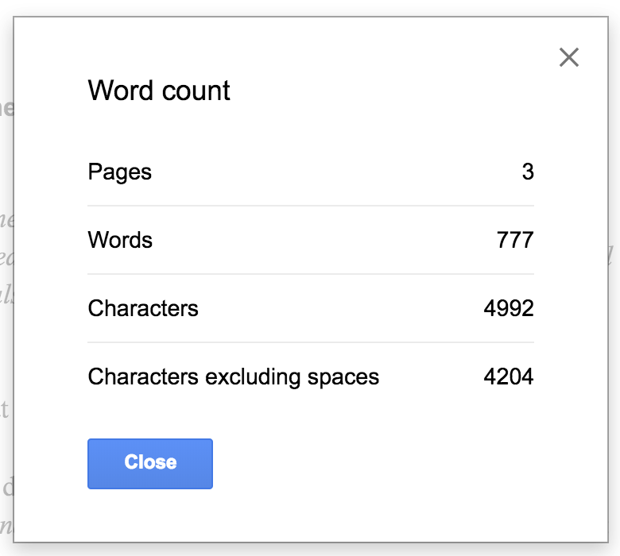620x556 pixels.
Task: Dismiss the dialog with the X icon
Action: pyautogui.click(x=569, y=57)
